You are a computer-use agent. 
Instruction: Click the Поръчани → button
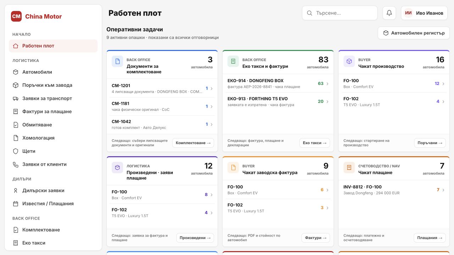pos(430,143)
